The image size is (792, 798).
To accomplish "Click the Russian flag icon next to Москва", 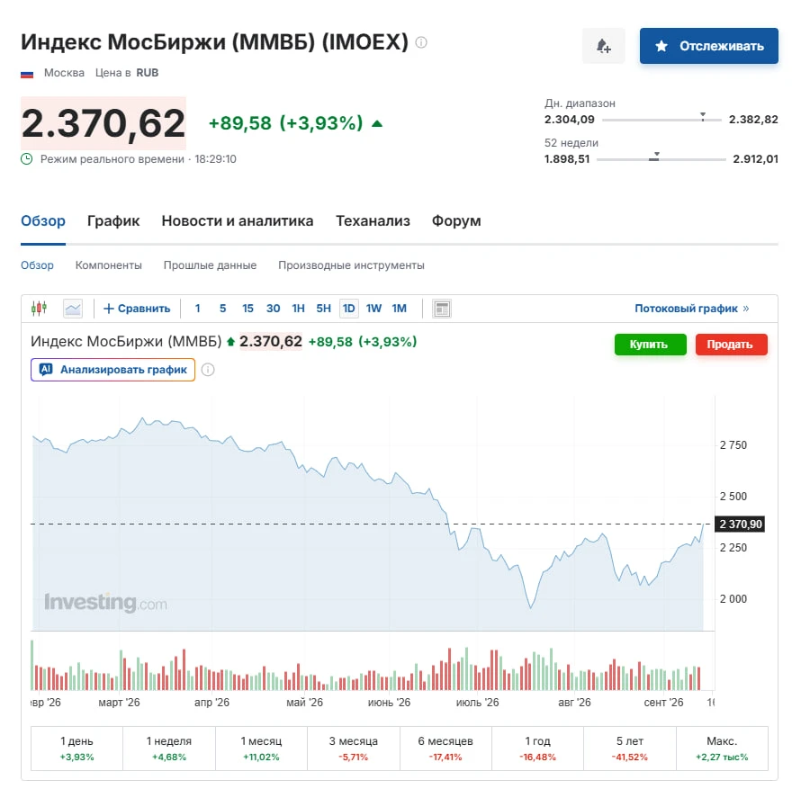I will 27,73.
